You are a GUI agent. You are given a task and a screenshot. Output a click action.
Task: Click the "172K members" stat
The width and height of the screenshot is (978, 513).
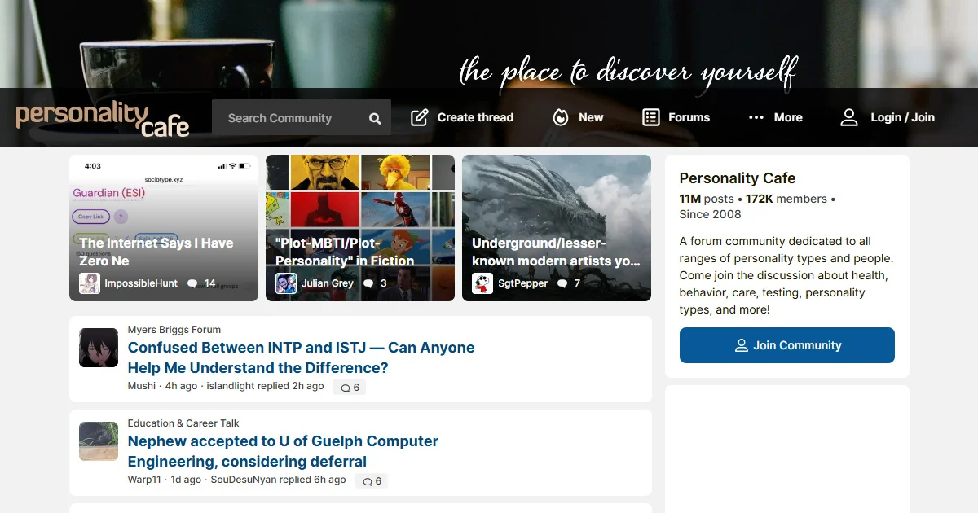click(786, 199)
